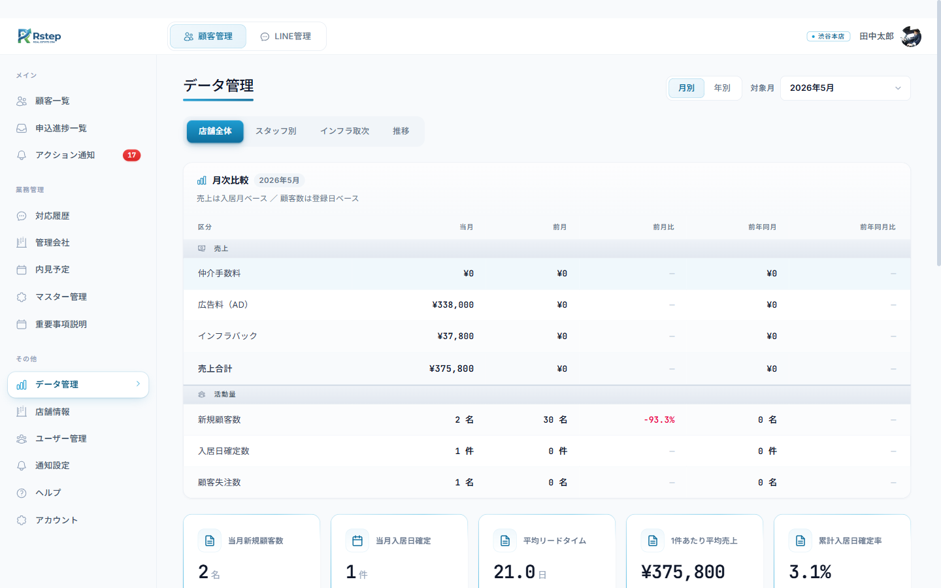
Task: Click the 管理会社 building icon
Action: pos(22,242)
